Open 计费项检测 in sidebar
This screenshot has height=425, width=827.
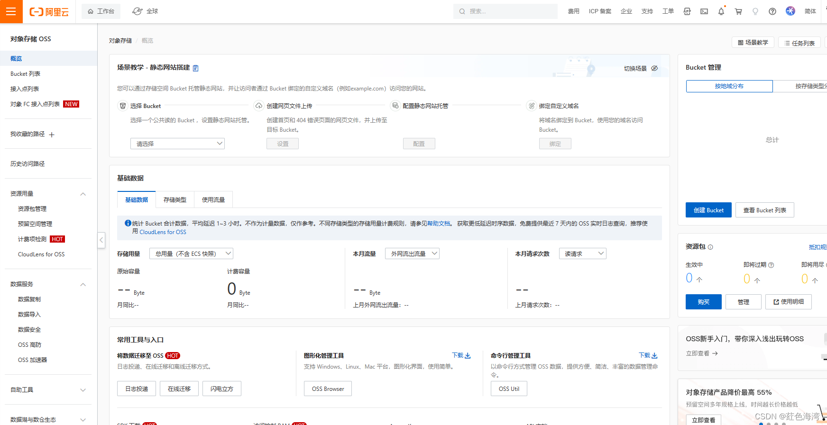[32, 239]
